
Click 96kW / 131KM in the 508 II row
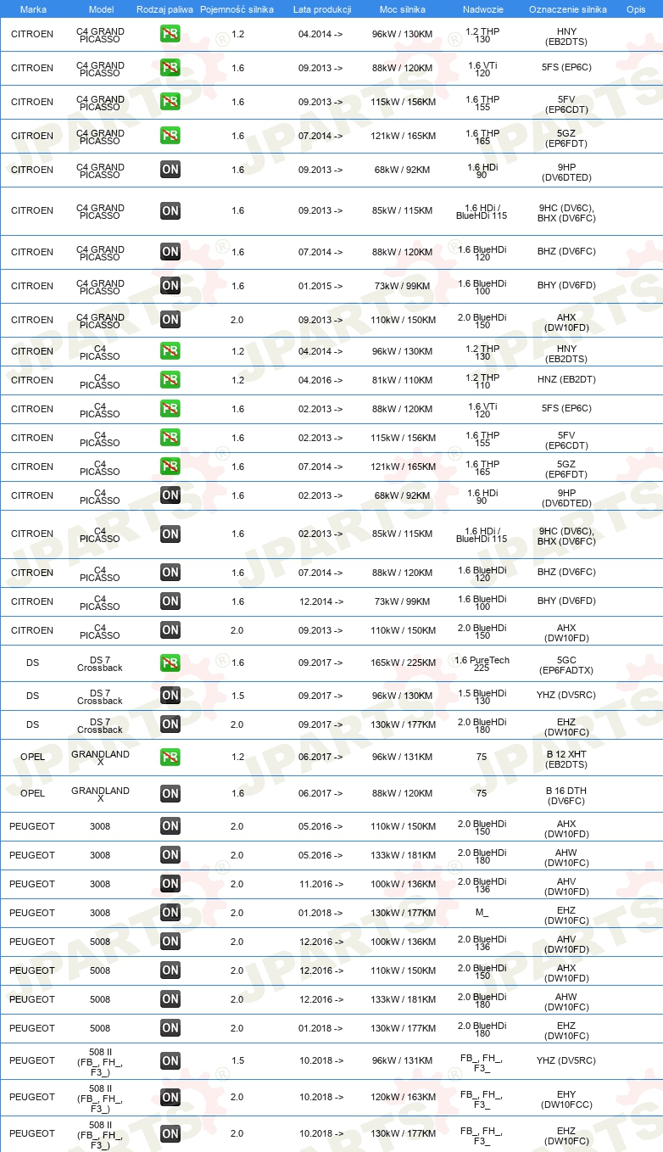[404, 1060]
